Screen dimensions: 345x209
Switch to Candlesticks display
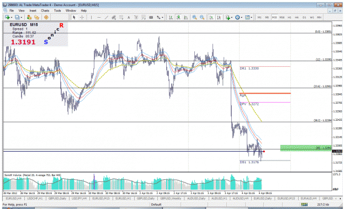click(178, 17)
